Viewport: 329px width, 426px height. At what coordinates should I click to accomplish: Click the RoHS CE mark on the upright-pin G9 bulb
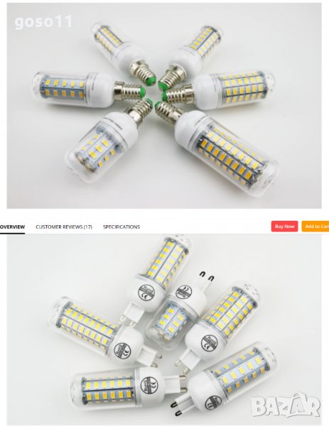[184, 292]
